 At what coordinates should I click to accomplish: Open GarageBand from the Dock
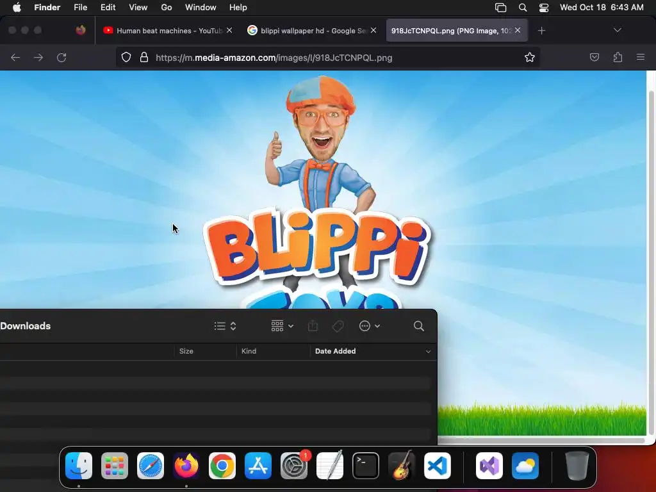(x=402, y=466)
